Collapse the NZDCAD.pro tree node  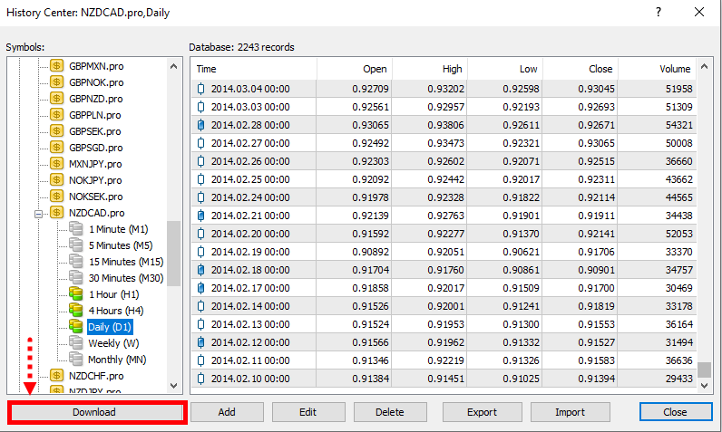coord(40,214)
